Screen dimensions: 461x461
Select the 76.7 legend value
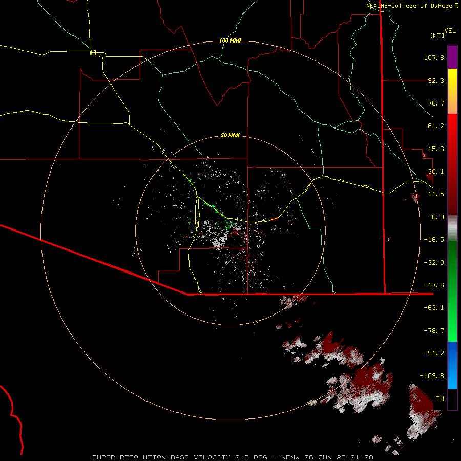tap(436, 103)
